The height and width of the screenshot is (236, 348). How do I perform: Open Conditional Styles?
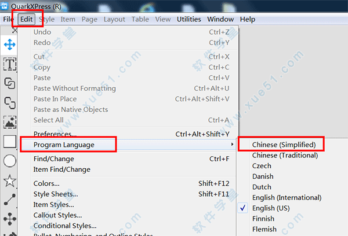(x=128, y=226)
